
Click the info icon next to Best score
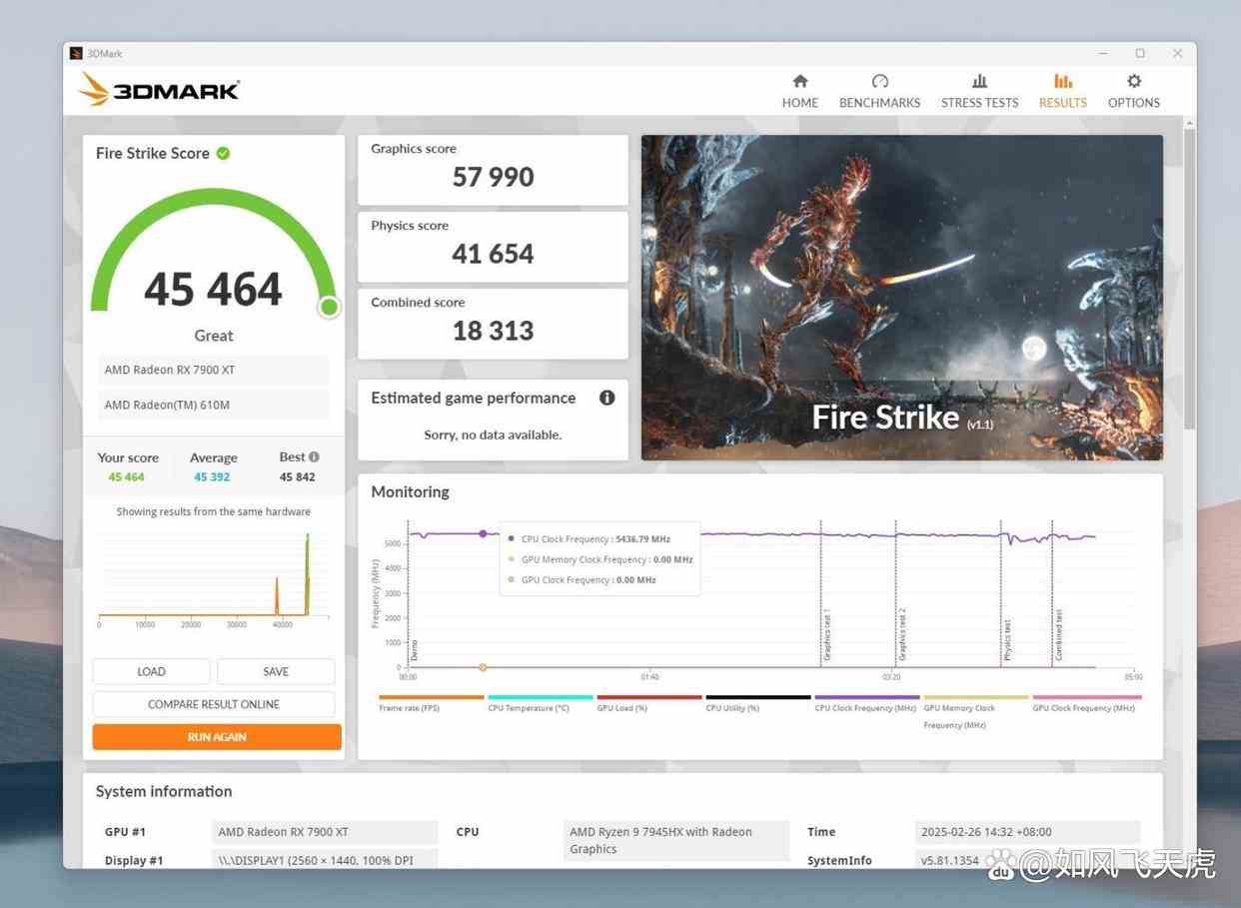314,456
